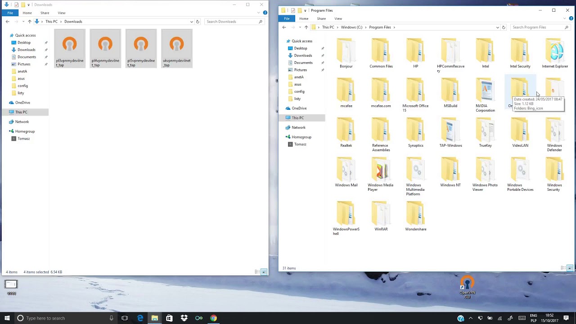Open View tab in Program Files window
This screenshot has height=324, width=576.
(x=338, y=18)
